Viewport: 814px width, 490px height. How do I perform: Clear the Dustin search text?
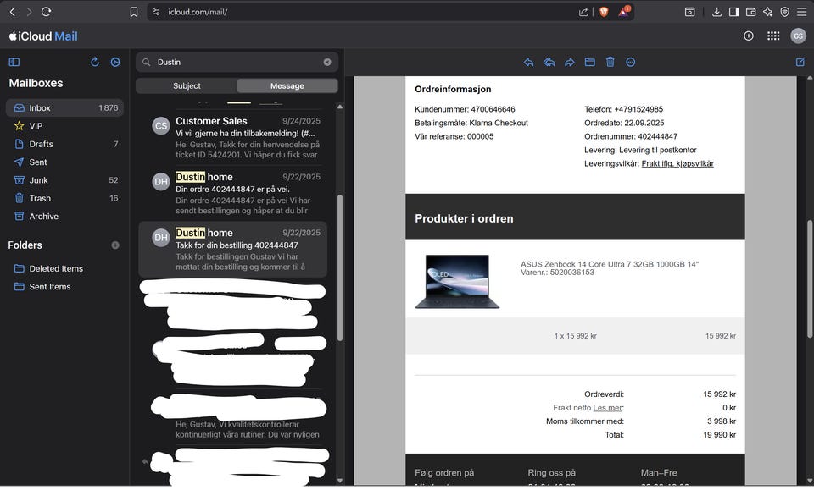[327, 62]
